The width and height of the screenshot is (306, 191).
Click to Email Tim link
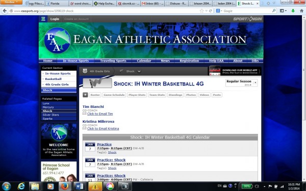tap(100, 114)
